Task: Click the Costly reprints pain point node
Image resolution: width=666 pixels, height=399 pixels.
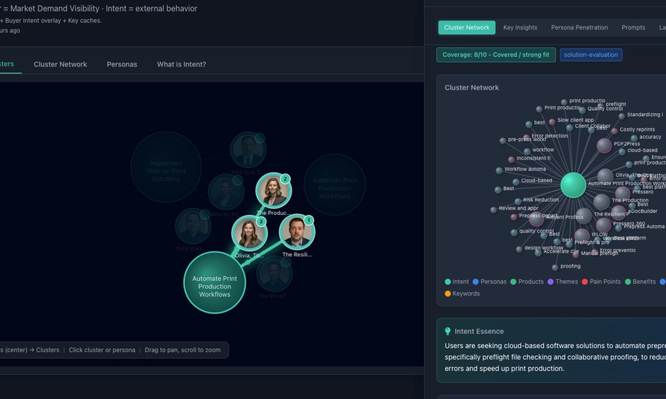Action: (614, 131)
